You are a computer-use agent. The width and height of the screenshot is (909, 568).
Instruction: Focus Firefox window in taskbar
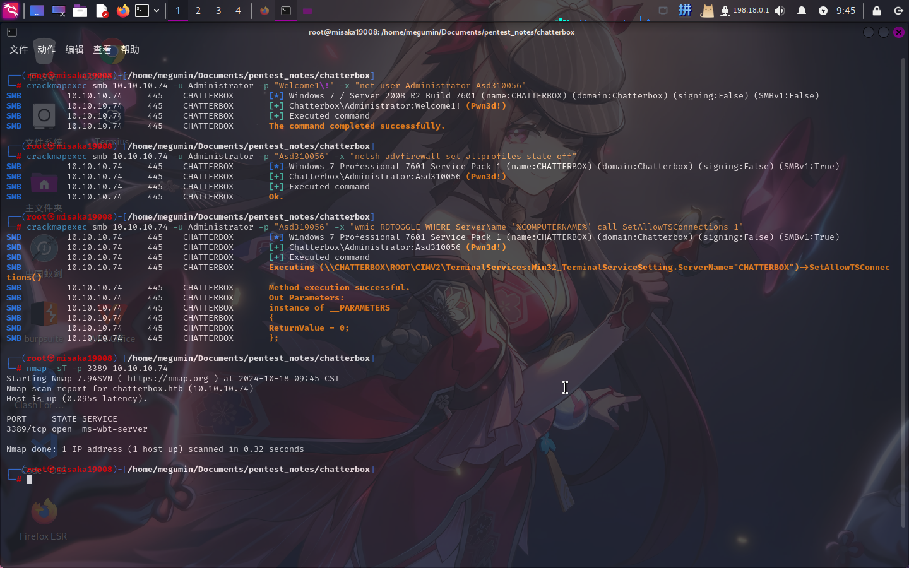[x=264, y=11]
